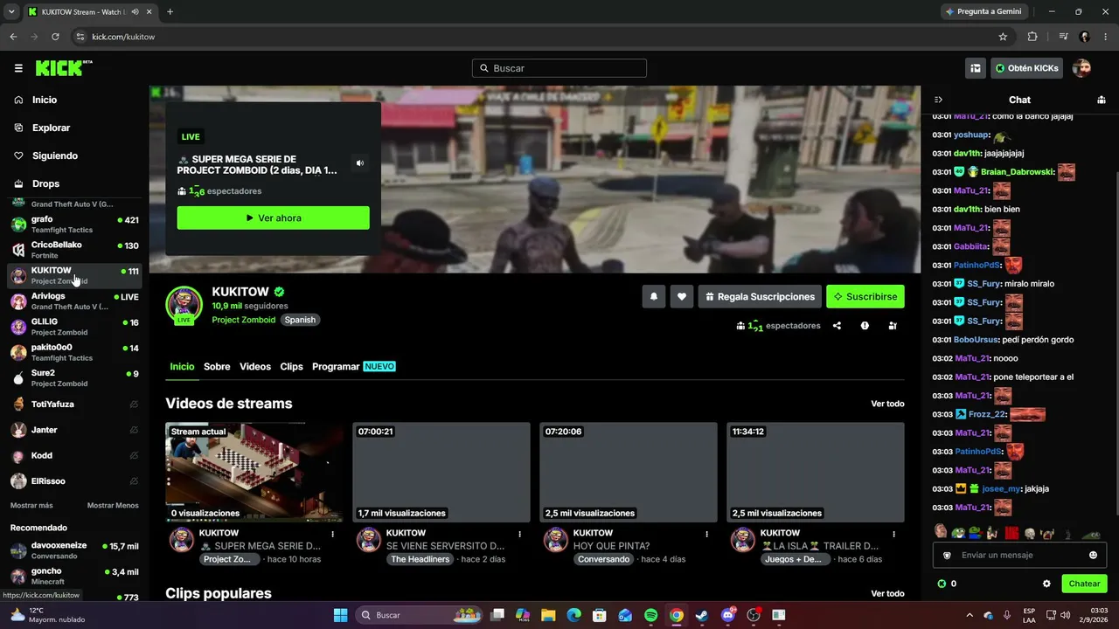
Task: Collapse the list with Mostrar Menos
Action: pyautogui.click(x=113, y=506)
